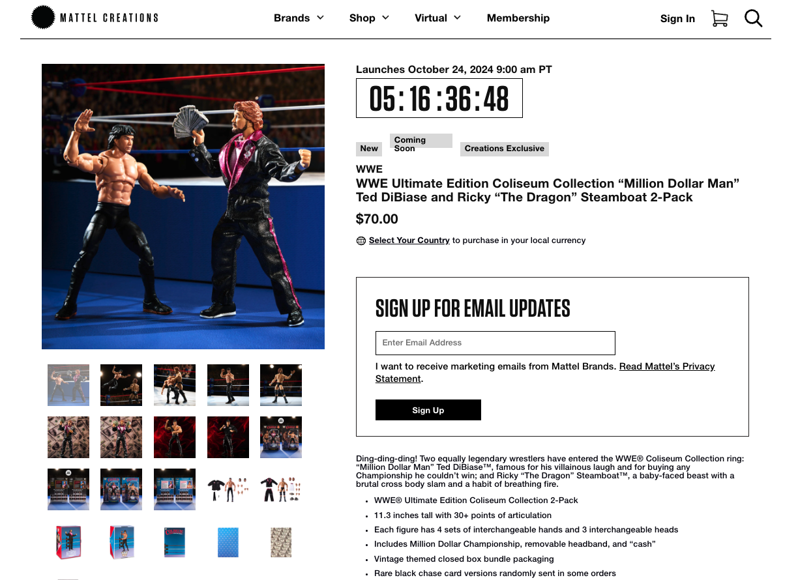Screen dimensions: 798x580
Task: Click the Sign Up button
Action: coord(428,410)
